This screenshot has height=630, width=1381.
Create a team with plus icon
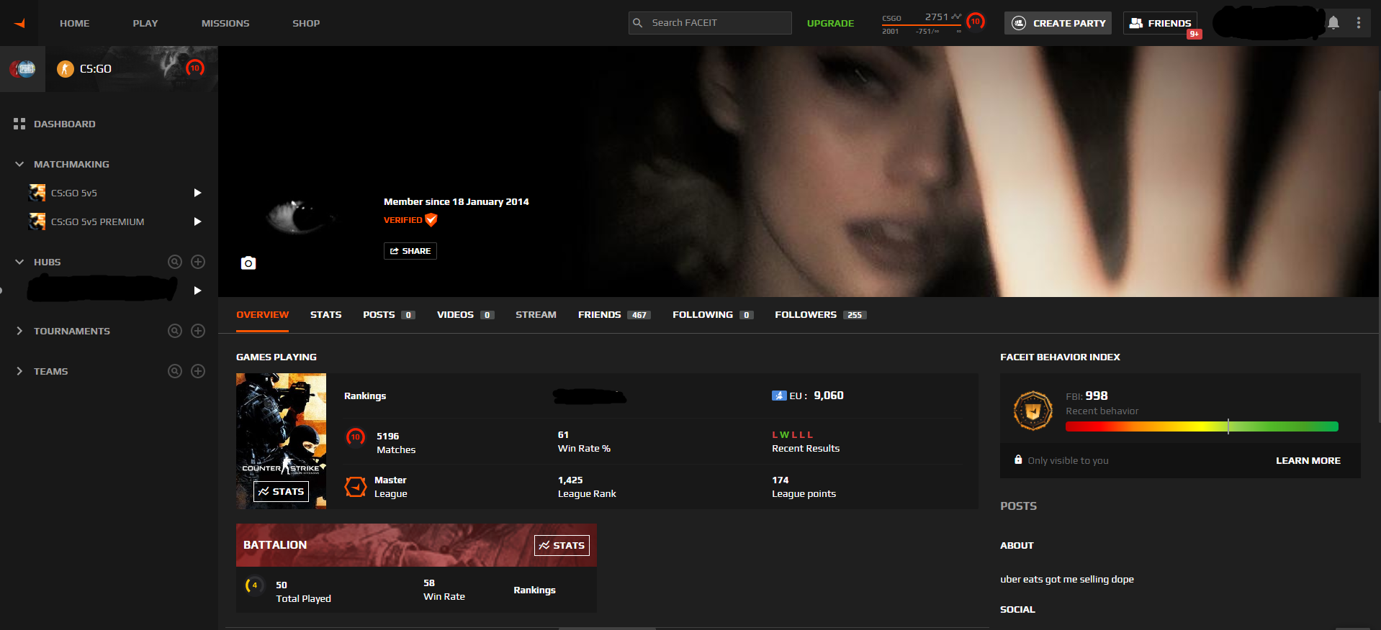click(198, 371)
